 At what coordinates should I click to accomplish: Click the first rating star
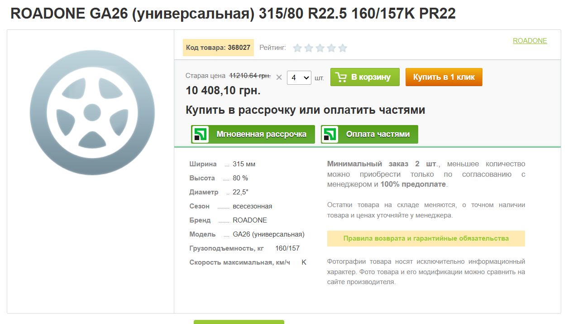(x=297, y=48)
